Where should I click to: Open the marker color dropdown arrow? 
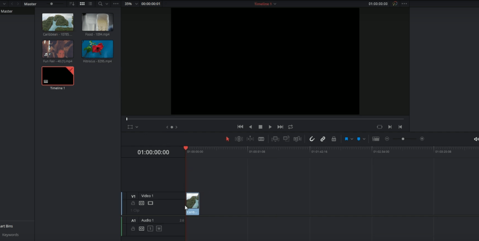click(x=364, y=139)
